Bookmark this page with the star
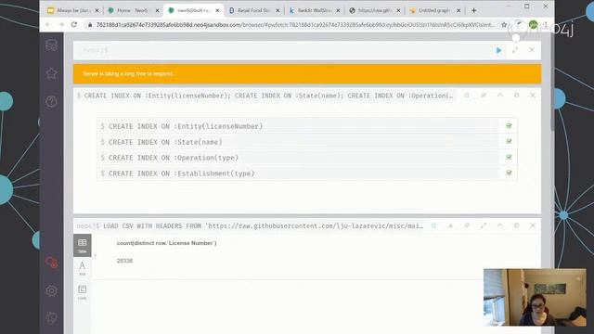This screenshot has width=594, height=334. click(x=504, y=25)
